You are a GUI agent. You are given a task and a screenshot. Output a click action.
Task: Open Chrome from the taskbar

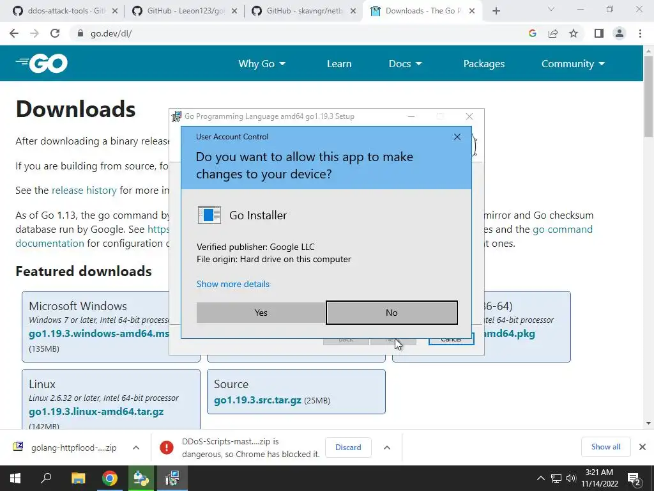[x=110, y=478]
